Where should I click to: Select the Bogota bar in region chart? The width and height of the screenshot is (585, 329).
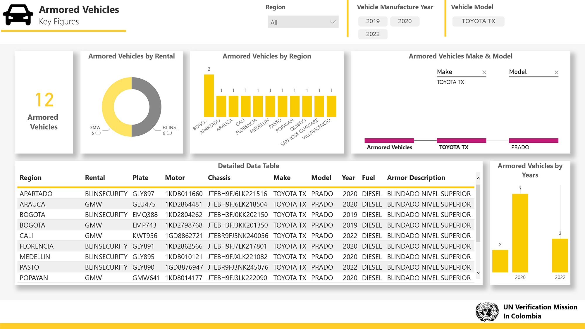click(x=209, y=96)
